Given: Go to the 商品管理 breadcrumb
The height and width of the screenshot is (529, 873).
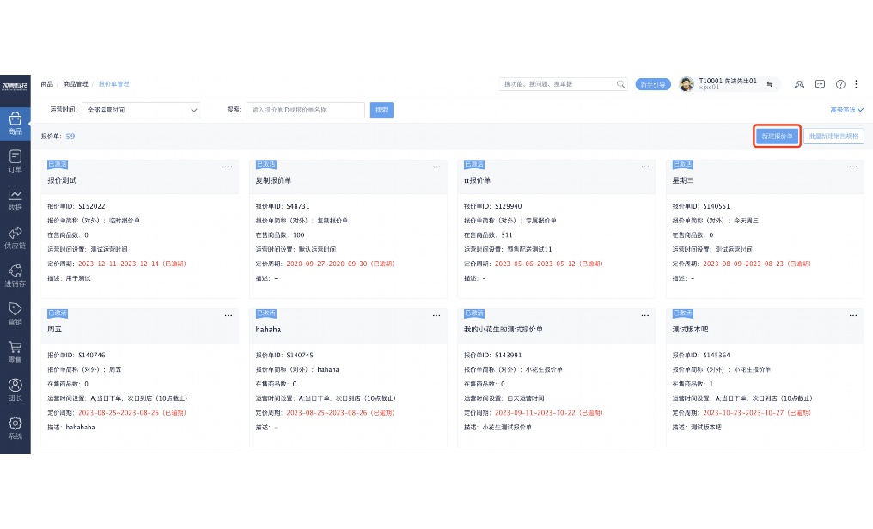Looking at the screenshot, I should [x=76, y=84].
